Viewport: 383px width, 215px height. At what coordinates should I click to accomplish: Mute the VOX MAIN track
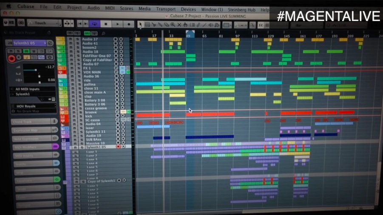[72, 72]
